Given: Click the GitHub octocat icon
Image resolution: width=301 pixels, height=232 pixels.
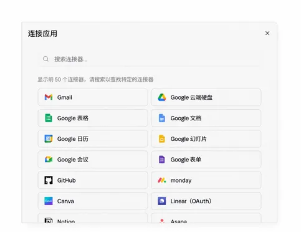Looking at the screenshot, I should tap(49, 180).
